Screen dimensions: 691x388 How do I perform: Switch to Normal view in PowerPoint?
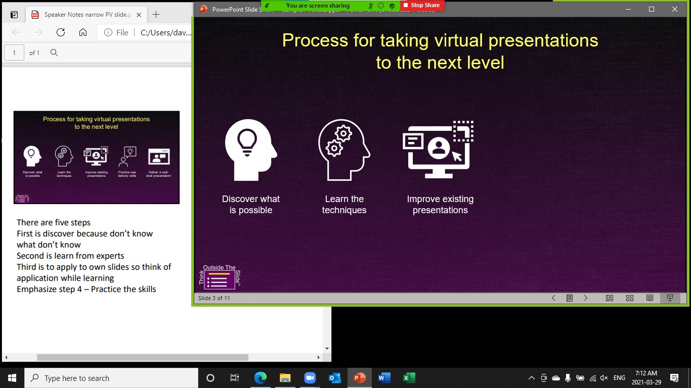coord(610,298)
